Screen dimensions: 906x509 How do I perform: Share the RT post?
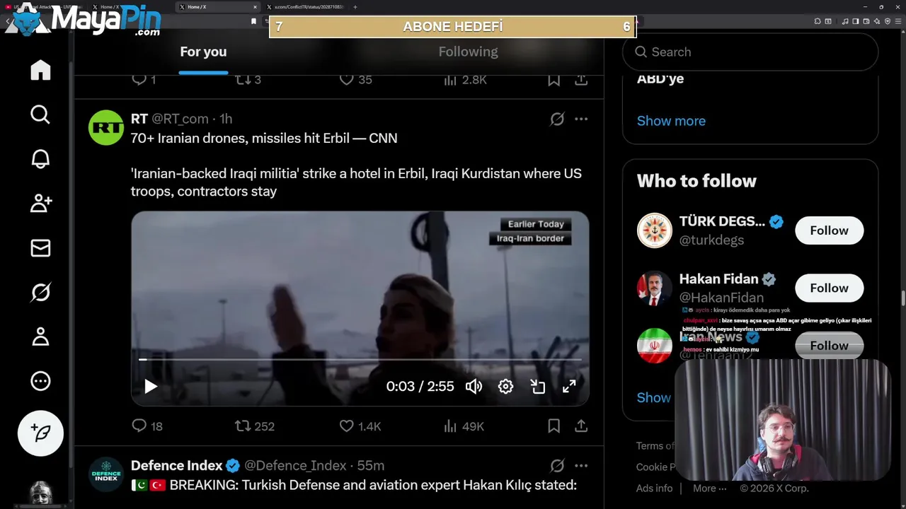(581, 426)
